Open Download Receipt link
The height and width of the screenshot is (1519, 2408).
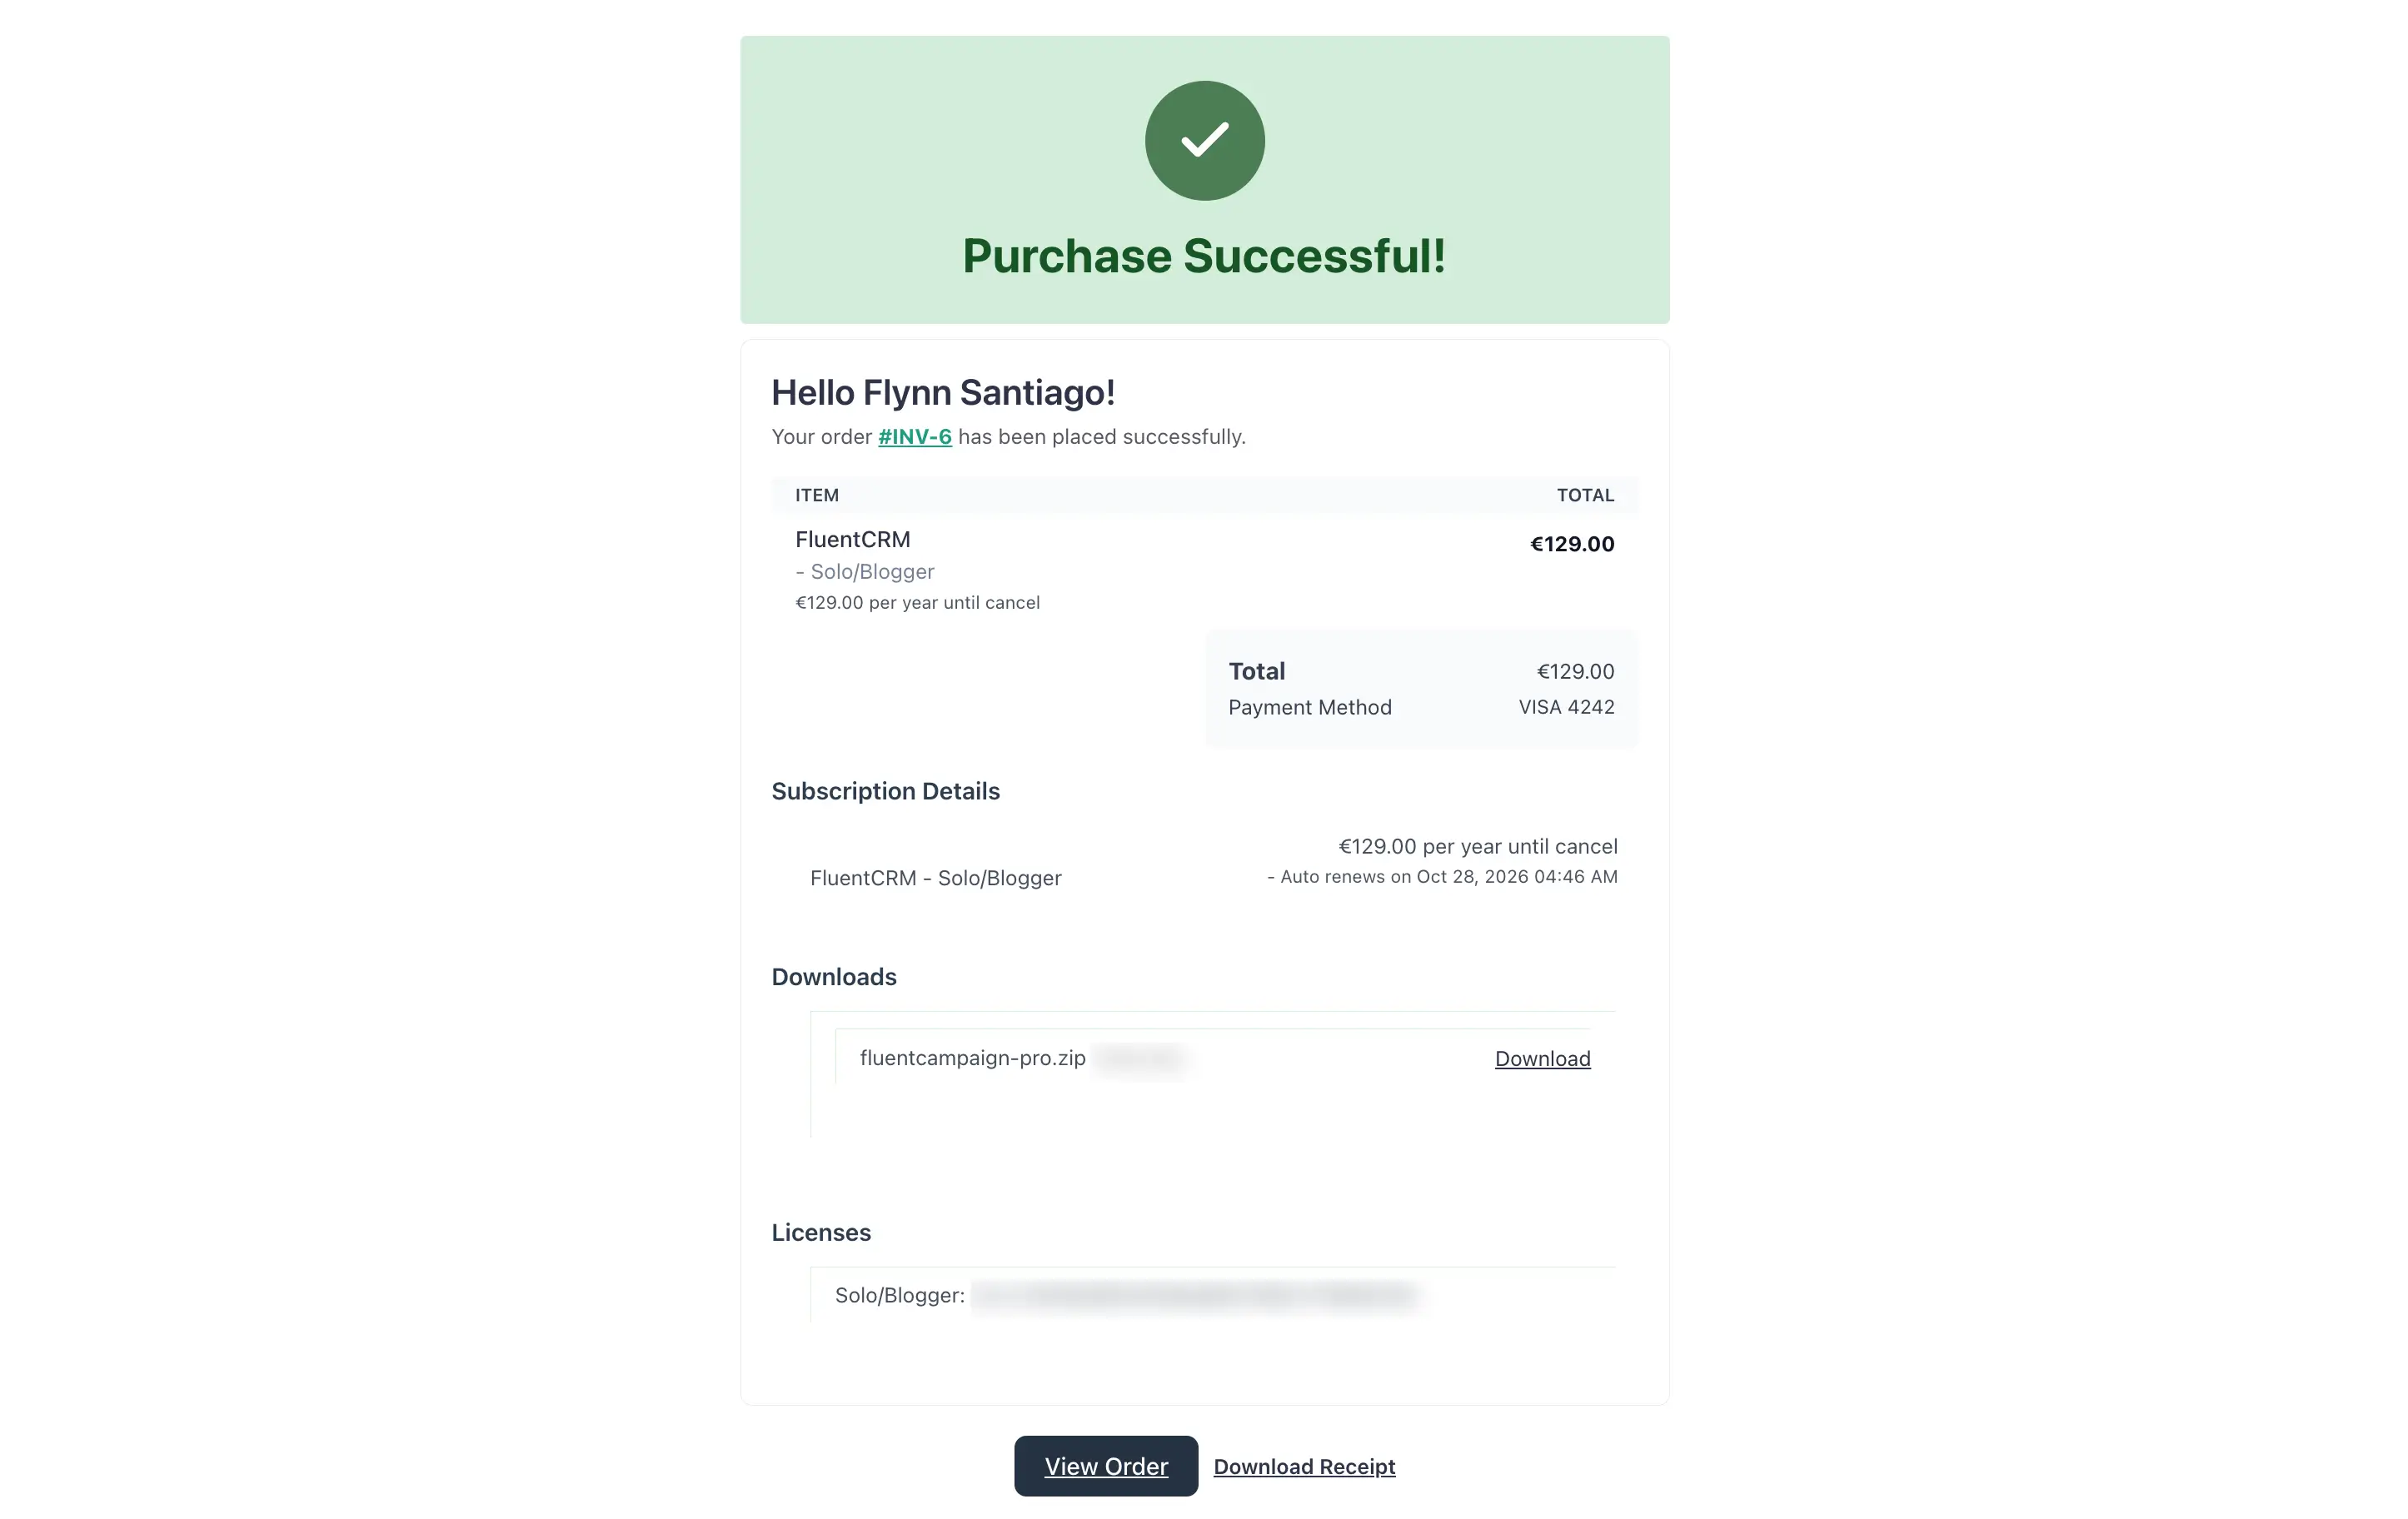pos(1303,1465)
